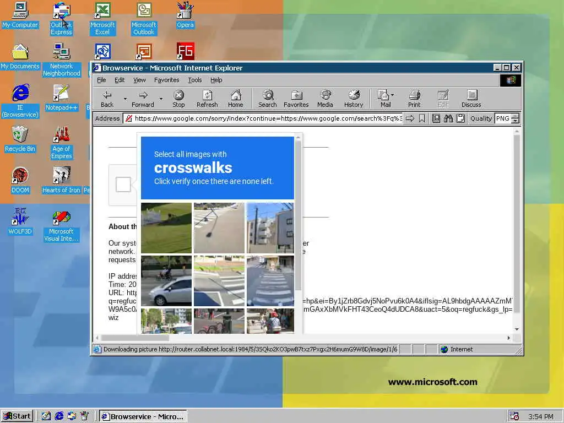The height and width of the screenshot is (423, 564).
Task: Open the Discuss toolbar button
Action: (471, 99)
